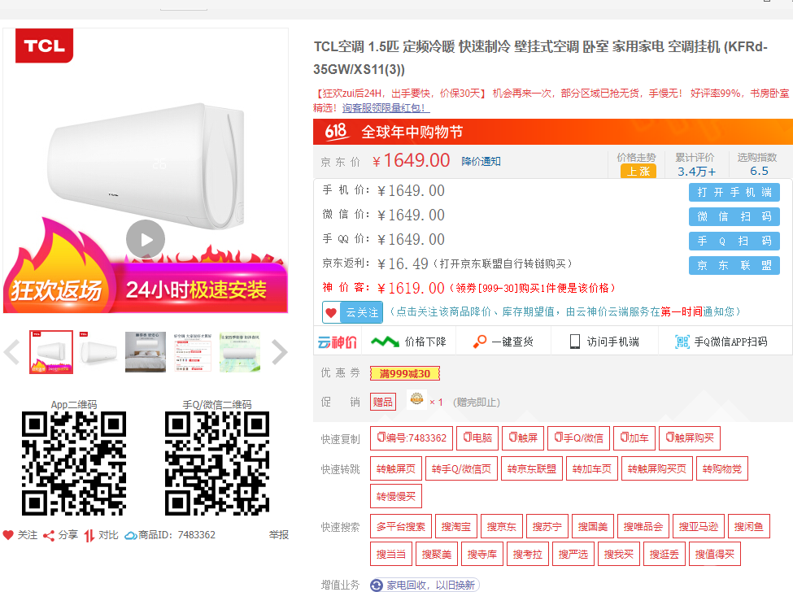This screenshot has height=592, width=793.
Task: Search on 搜淘宝
Action: [x=456, y=526]
